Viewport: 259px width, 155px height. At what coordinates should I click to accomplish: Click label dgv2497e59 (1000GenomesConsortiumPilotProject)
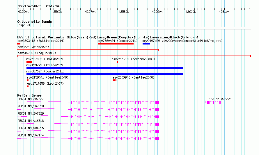(182, 41)
